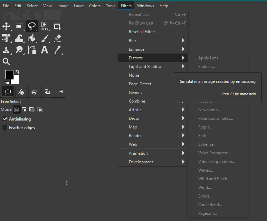
Task: Expand the Enhance submenu
Action: point(153,49)
